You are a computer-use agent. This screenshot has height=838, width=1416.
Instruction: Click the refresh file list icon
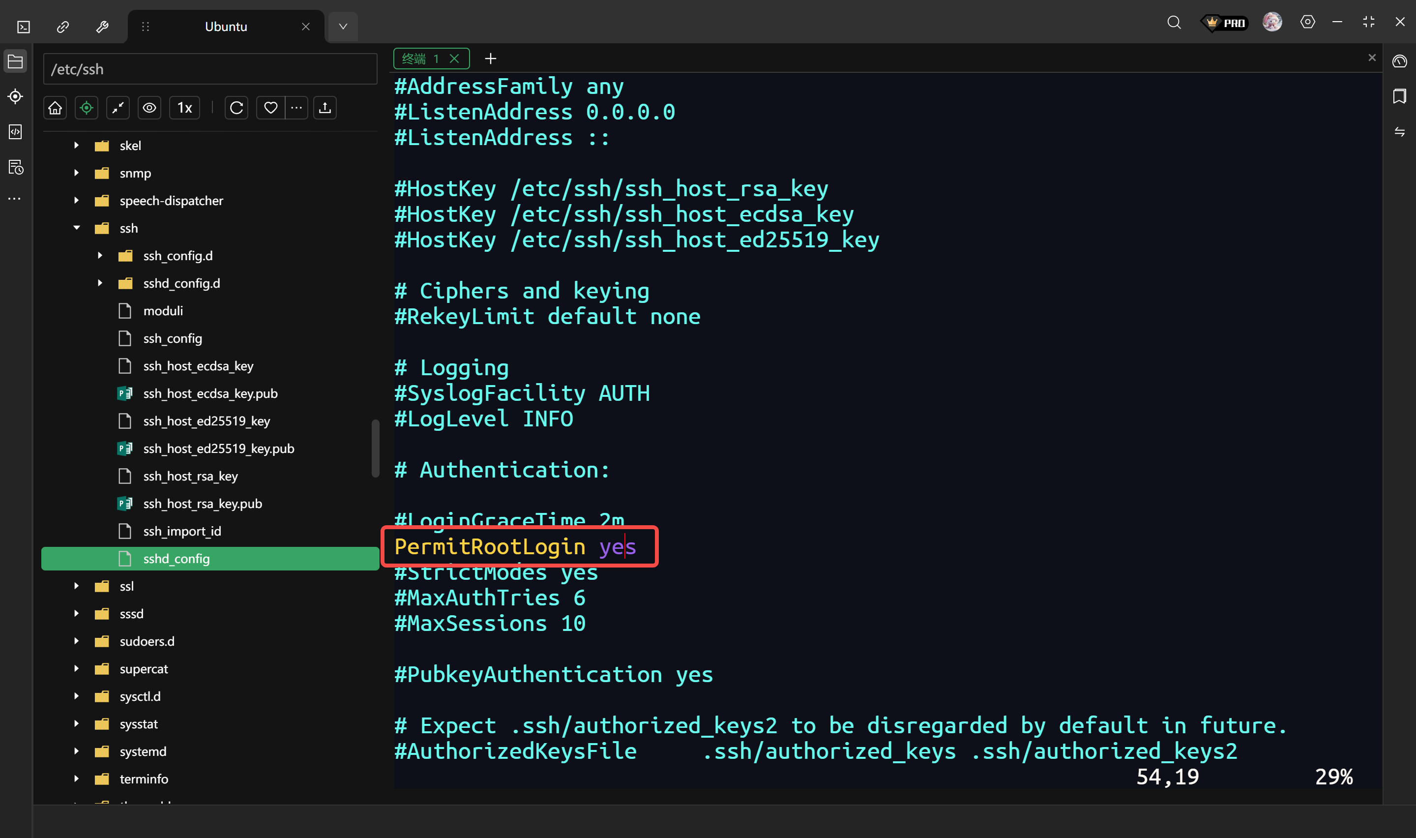(236, 108)
